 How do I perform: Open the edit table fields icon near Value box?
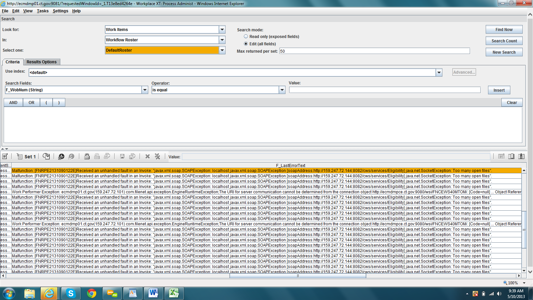[x=501, y=157]
